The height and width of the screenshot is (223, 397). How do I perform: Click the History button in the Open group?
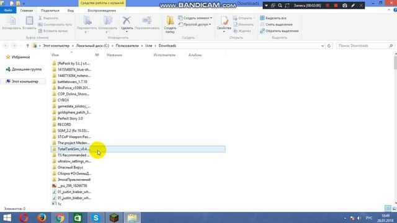coord(242,31)
